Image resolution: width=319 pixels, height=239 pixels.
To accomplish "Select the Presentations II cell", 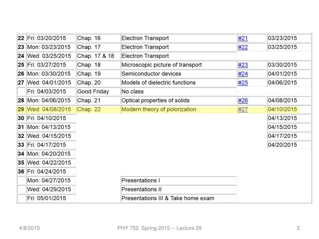I will (142, 190).
